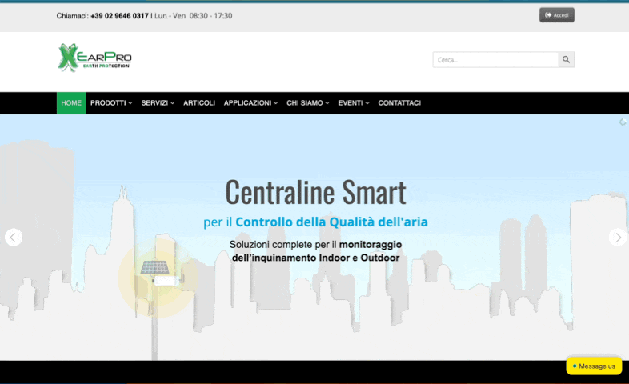Click the slider timer circle icon
Image resolution: width=629 pixels, height=384 pixels.
(623, 122)
